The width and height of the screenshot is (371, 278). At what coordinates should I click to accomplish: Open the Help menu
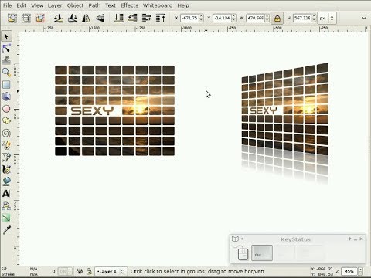pyautogui.click(x=183, y=5)
